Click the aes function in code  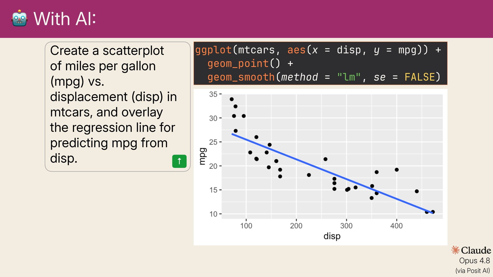[x=296, y=50]
